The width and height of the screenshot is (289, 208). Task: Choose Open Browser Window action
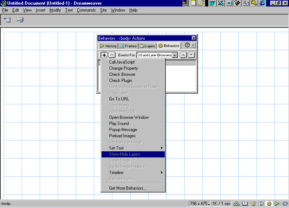[x=133, y=117]
